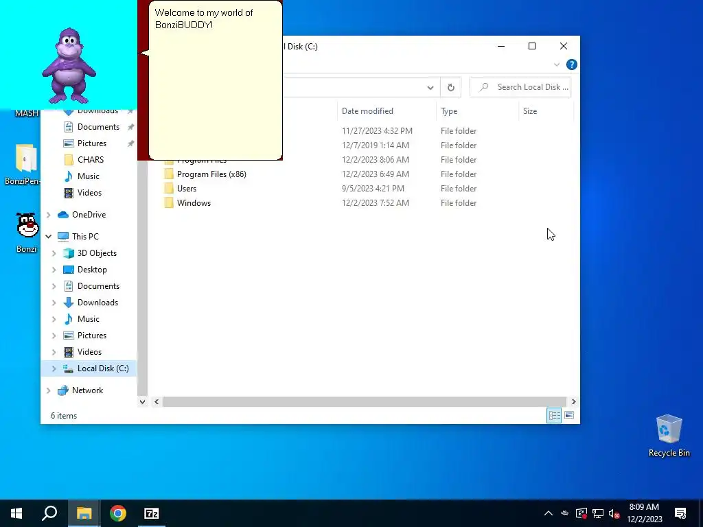703x527 pixels.
Task: Click the BonziBUDDY purple gorilla character
Action: (69, 65)
